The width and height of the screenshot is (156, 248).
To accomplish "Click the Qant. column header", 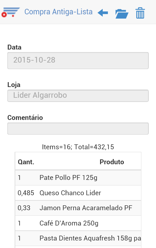I will [26, 162].
